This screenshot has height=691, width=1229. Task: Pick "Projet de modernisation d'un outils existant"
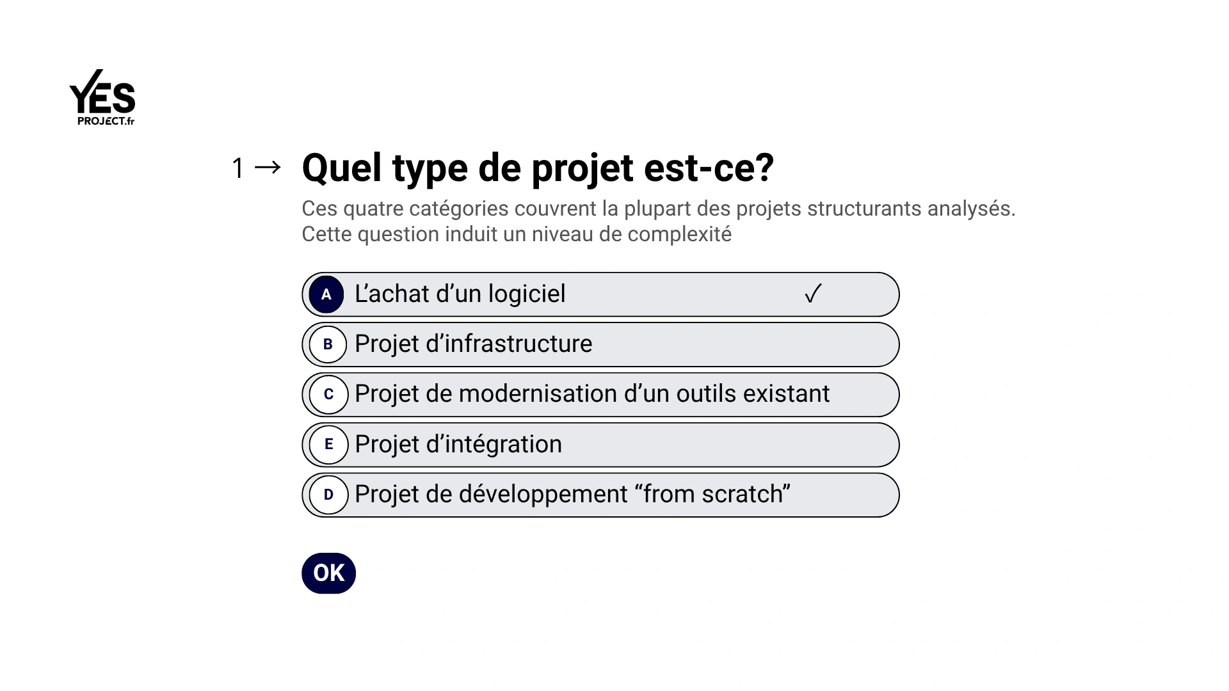[x=591, y=394]
